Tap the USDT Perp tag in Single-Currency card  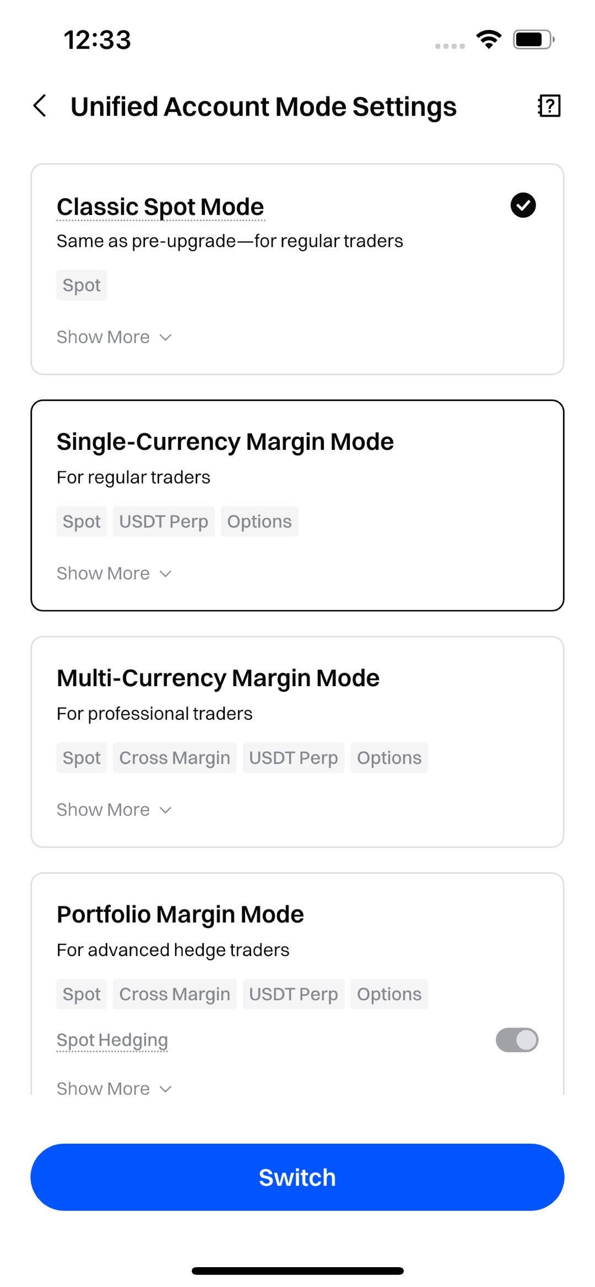coord(164,522)
